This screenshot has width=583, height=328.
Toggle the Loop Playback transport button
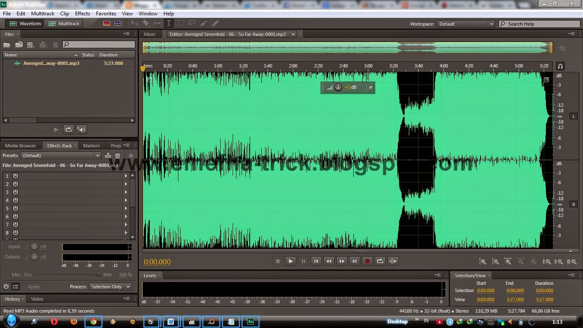click(x=380, y=261)
